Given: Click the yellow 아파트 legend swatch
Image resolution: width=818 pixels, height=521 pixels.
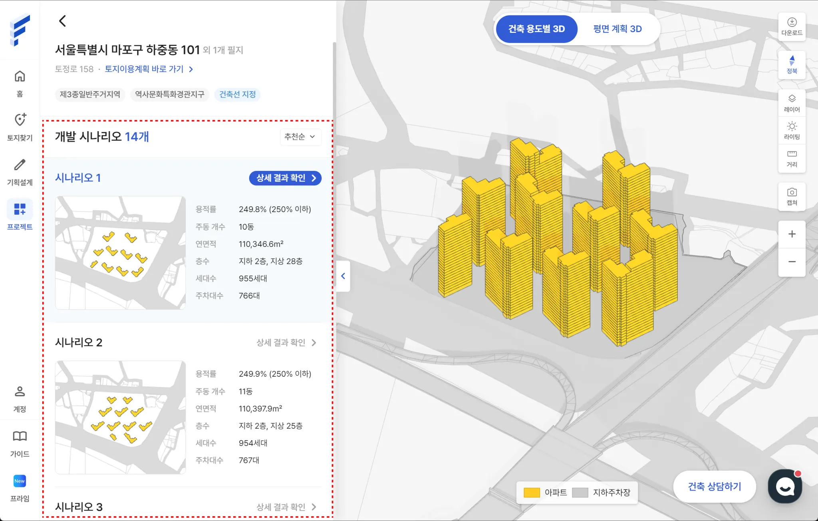Looking at the screenshot, I should tap(532, 492).
